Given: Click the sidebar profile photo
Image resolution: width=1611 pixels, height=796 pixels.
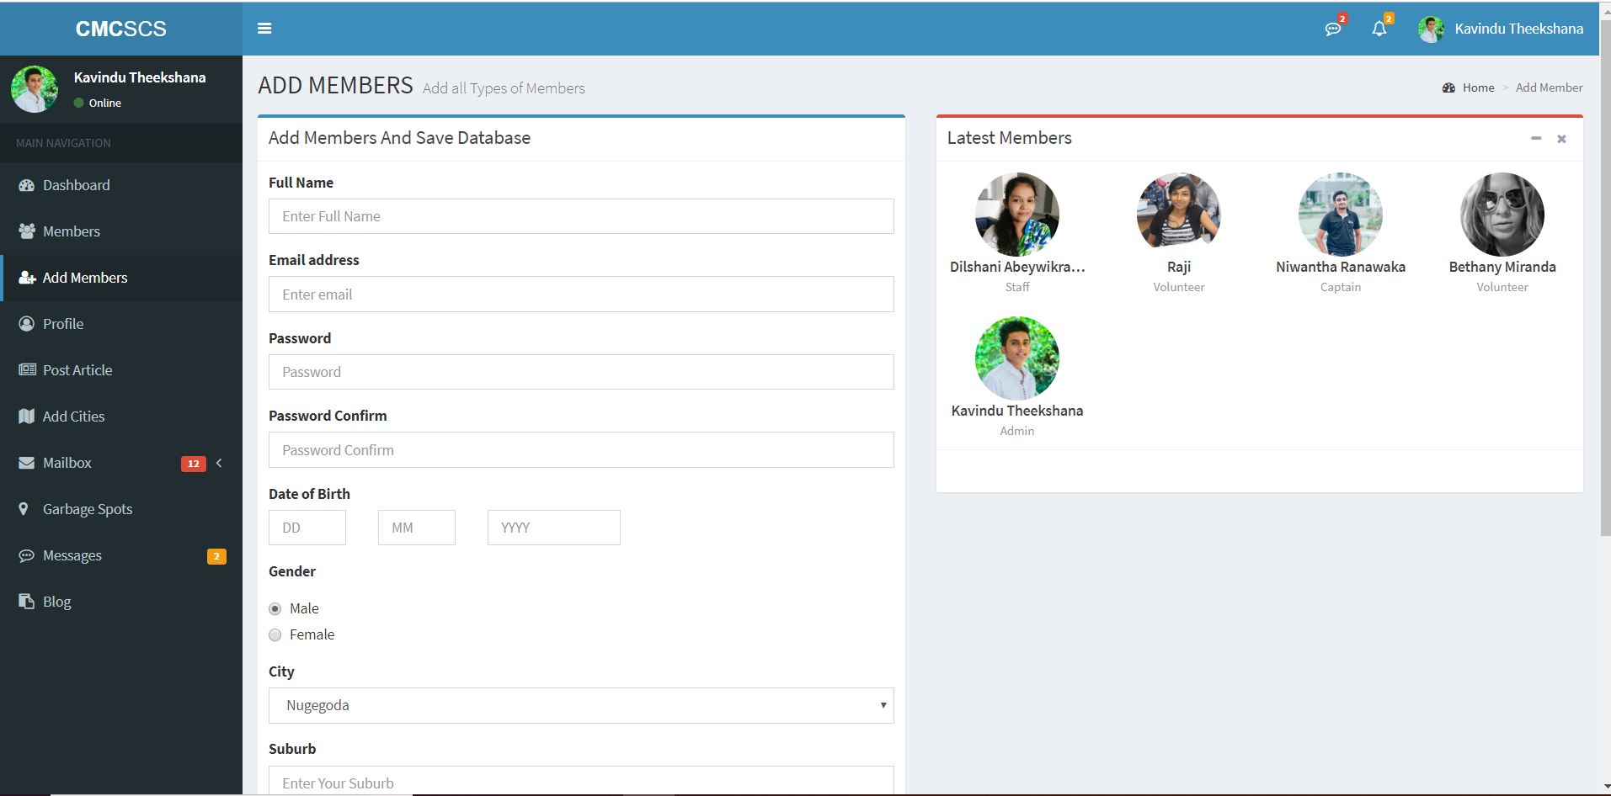Looking at the screenshot, I should point(35,89).
